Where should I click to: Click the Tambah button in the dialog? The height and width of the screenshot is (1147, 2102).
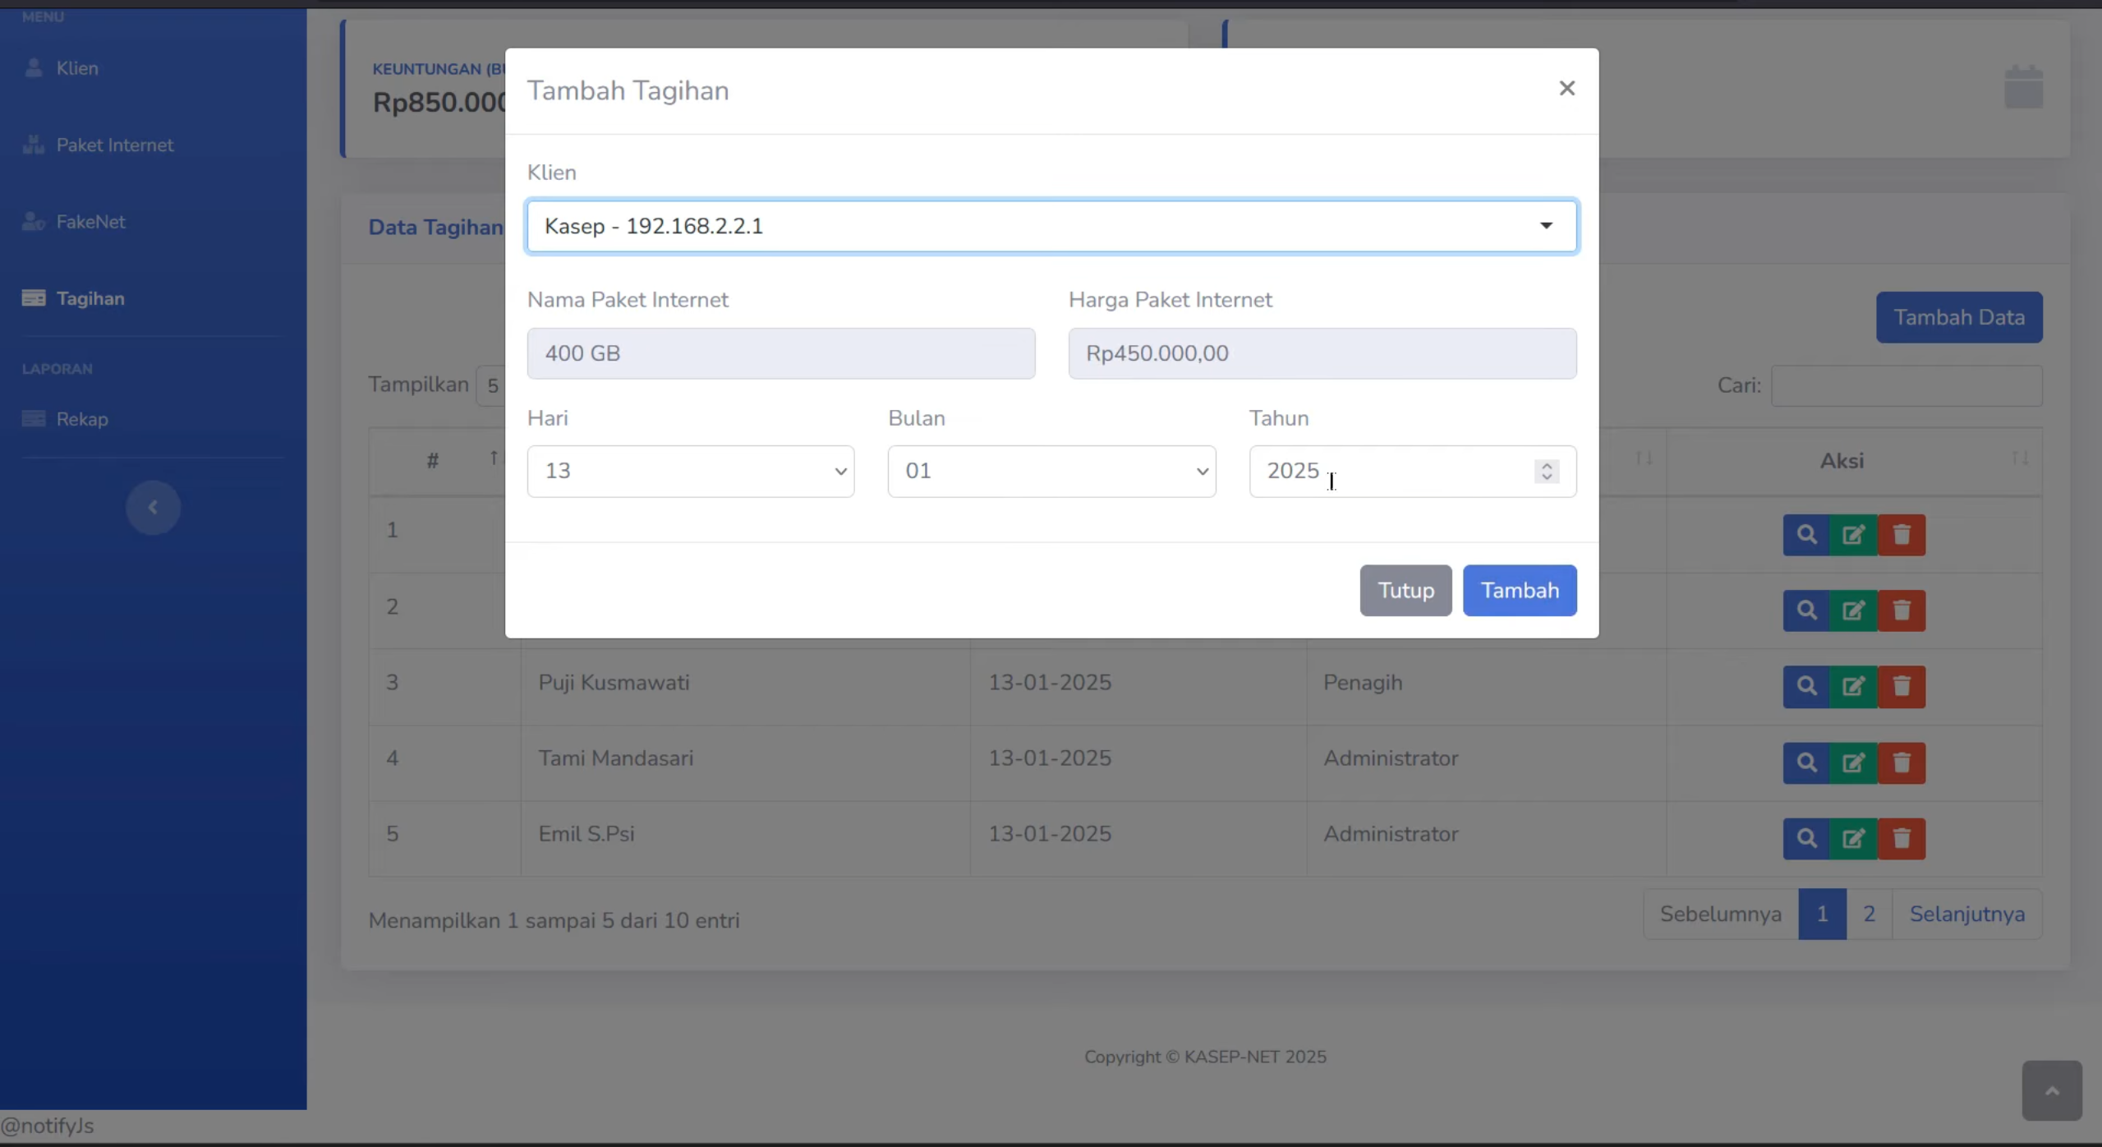tap(1520, 590)
